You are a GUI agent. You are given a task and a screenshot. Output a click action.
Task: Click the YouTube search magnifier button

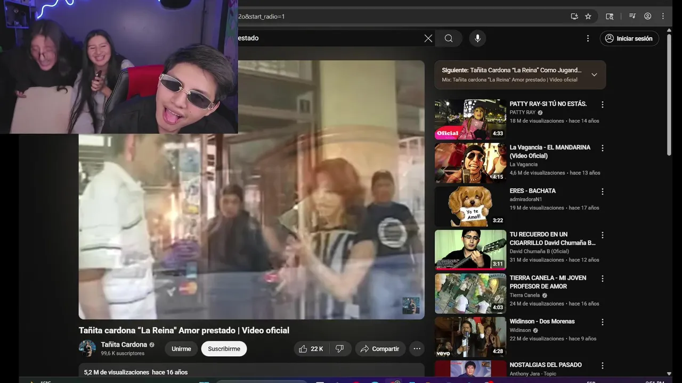pos(449,38)
